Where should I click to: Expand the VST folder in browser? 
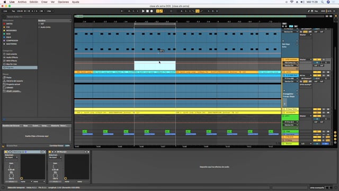click(x=42, y=24)
